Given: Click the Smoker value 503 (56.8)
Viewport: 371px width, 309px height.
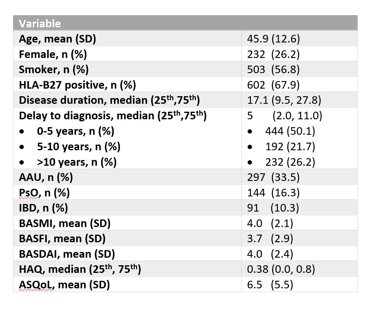Looking at the screenshot, I should point(273,70).
